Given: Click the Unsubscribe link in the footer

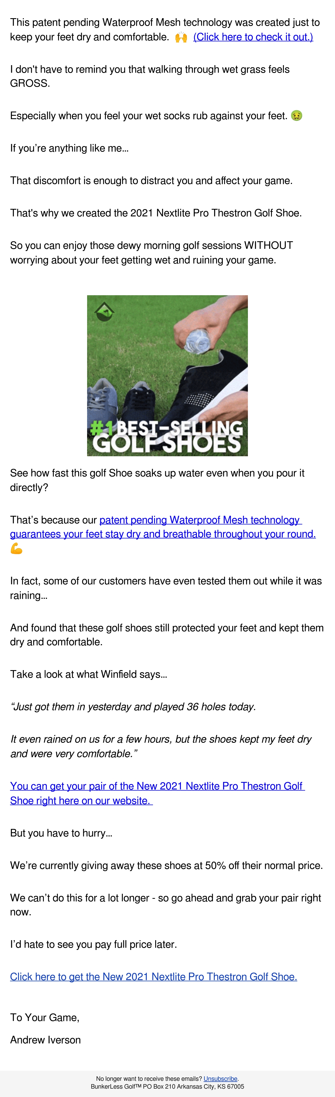Looking at the screenshot, I should pyautogui.click(x=220, y=1078).
